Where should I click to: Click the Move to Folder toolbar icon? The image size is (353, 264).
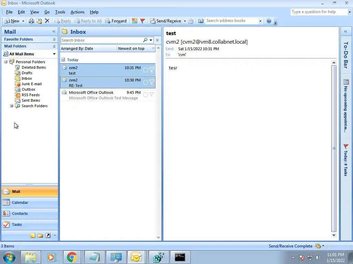coord(39,21)
